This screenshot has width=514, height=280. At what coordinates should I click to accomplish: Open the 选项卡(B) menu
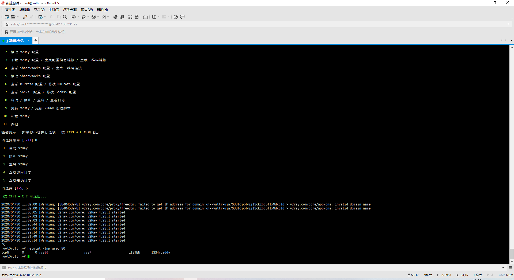(70, 10)
